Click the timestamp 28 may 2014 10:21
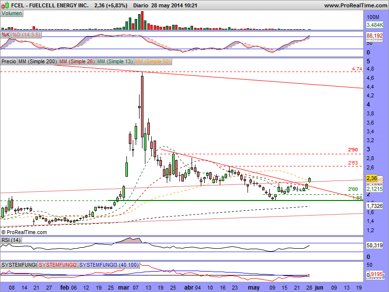This screenshot has width=389, height=292. click(x=174, y=5)
